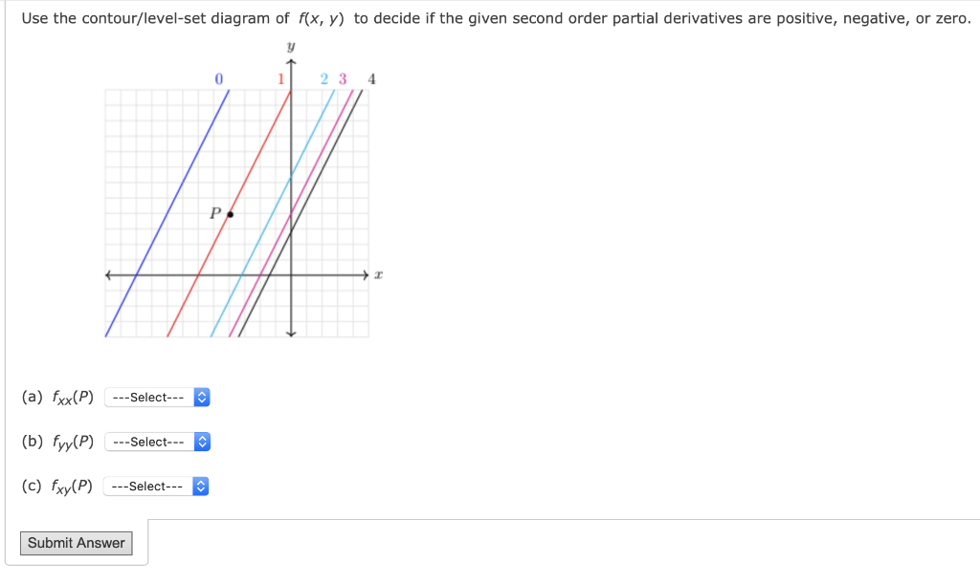The width and height of the screenshot is (980, 584).
Task: Click the label (a) fxx(P)
Action: tap(57, 397)
